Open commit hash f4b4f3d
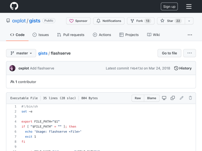 pos(136,68)
